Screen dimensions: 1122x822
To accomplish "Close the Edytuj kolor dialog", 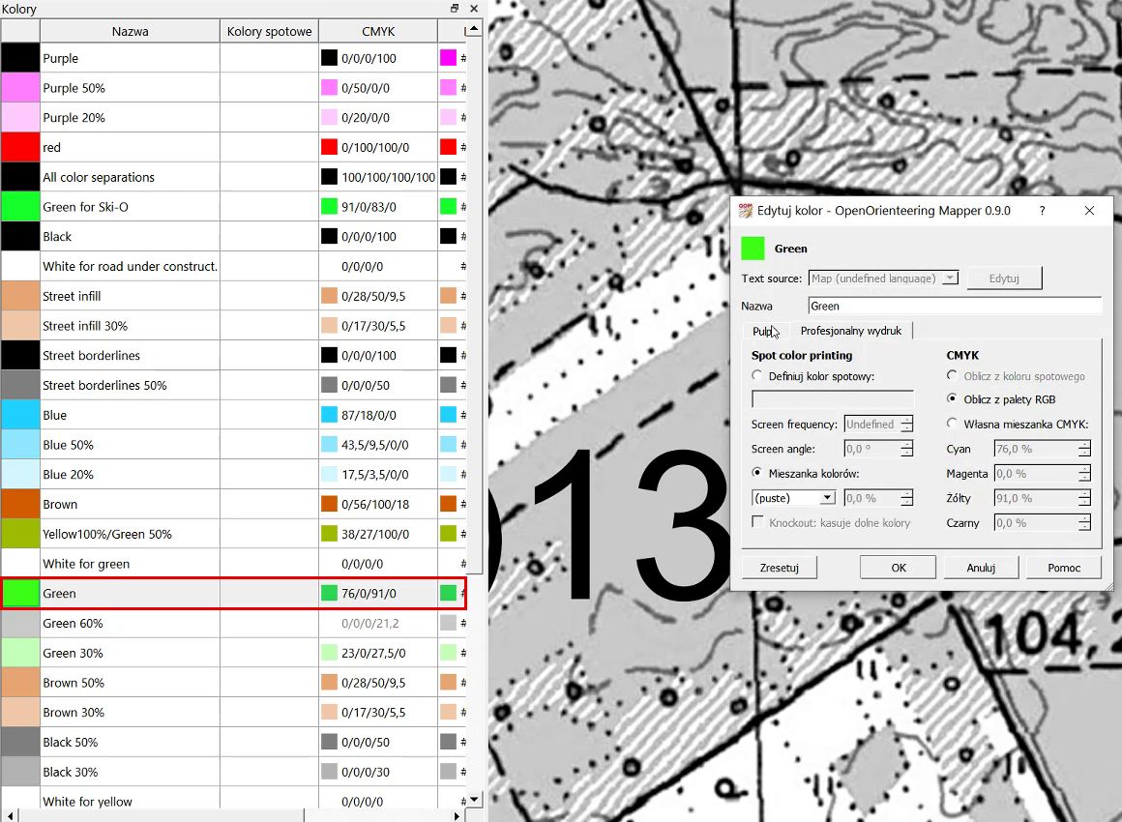I will [x=1089, y=210].
